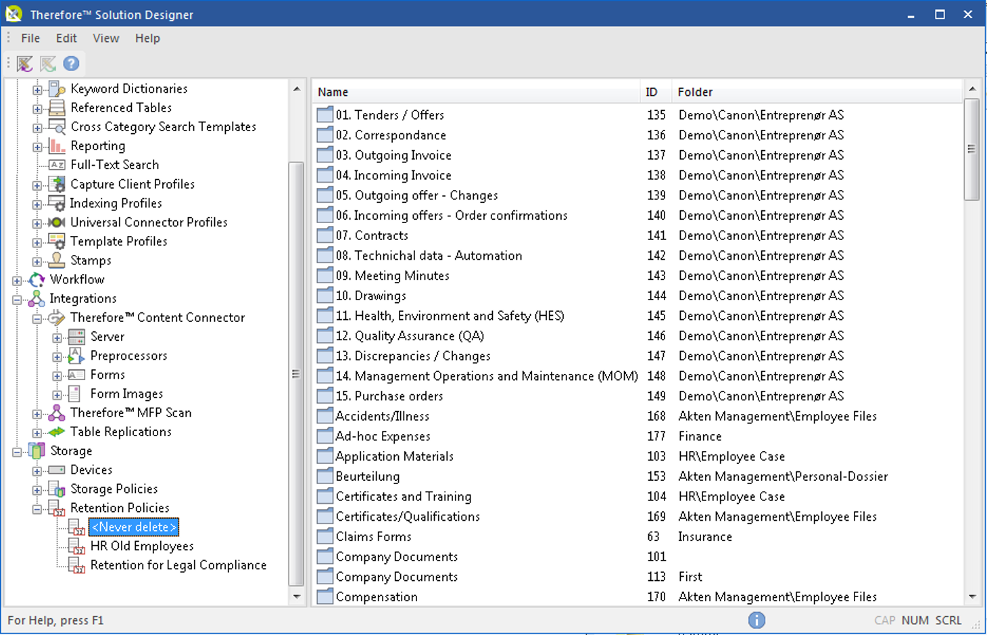Screen dimensions: 987x635
Task: Select the Full-Text Search icon
Action: (x=57, y=164)
